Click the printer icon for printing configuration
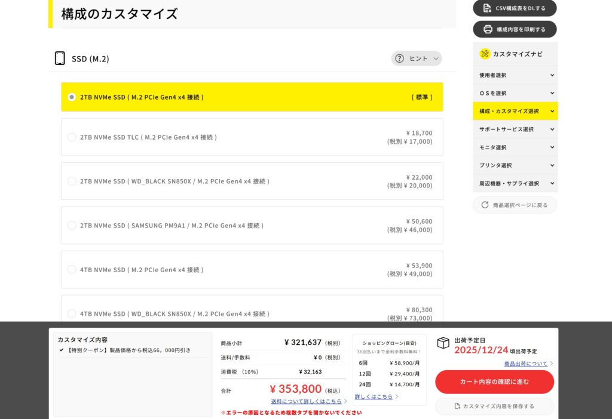 (x=488, y=29)
